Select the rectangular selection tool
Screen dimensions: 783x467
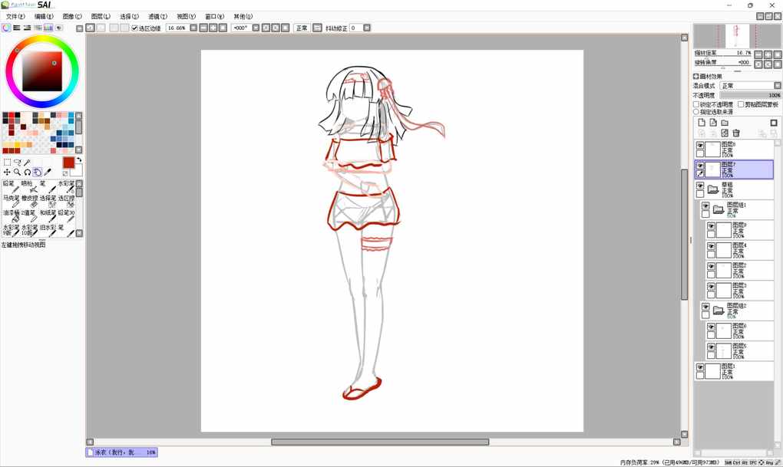tap(7, 162)
